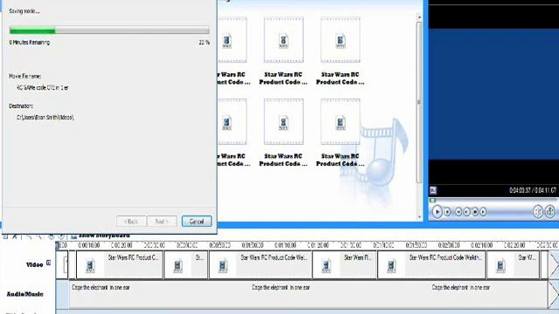This screenshot has width=559, height=314.
Task: Select top-row middle Star Wars RC collection clip
Action: point(283,51)
